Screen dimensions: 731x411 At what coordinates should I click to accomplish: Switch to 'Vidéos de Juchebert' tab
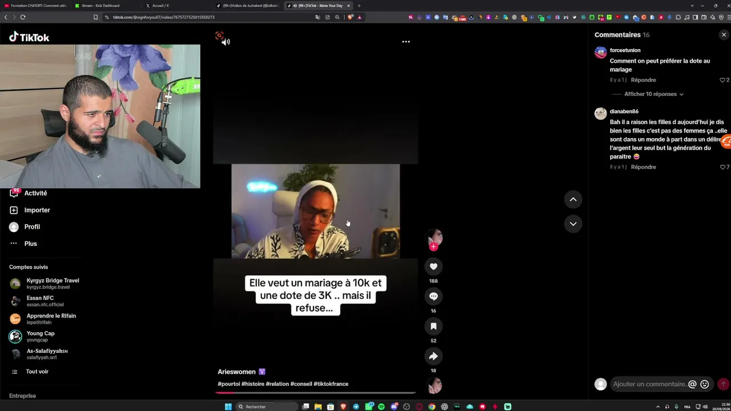click(249, 6)
